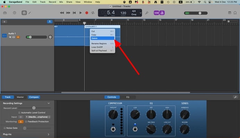This screenshot has width=240, height=138.
Task: Select the Audio 1 track icon
Action: pos(4,36)
